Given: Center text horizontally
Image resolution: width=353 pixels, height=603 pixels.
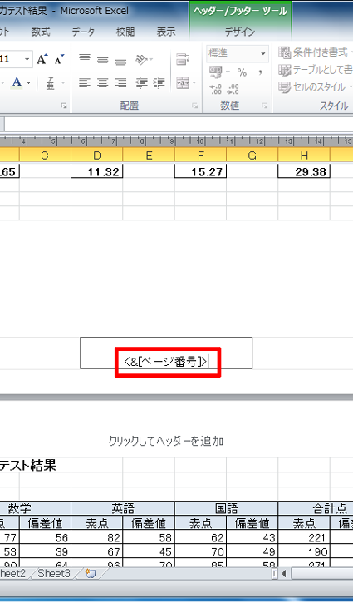Looking at the screenshot, I should (x=102, y=82).
